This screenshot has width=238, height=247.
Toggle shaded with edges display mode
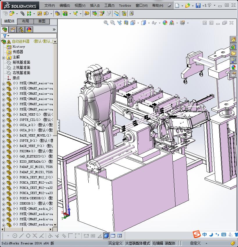(x=106, y=236)
